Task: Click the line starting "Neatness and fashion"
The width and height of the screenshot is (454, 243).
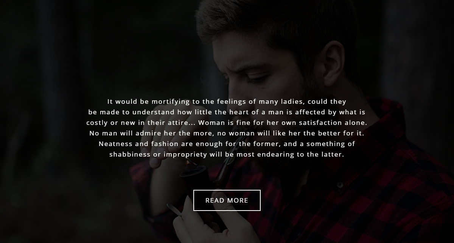Action: (x=227, y=144)
